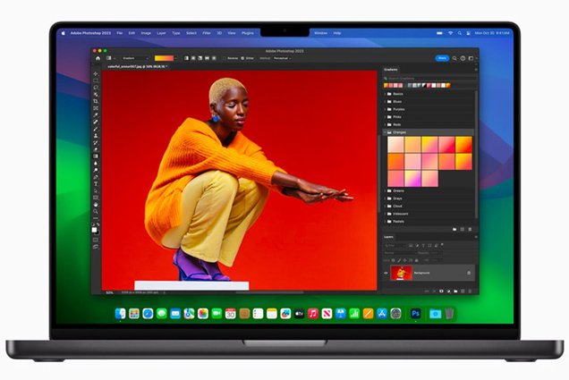Click the foreground color swatch in toolbar
The image size is (569, 380).
[94, 230]
